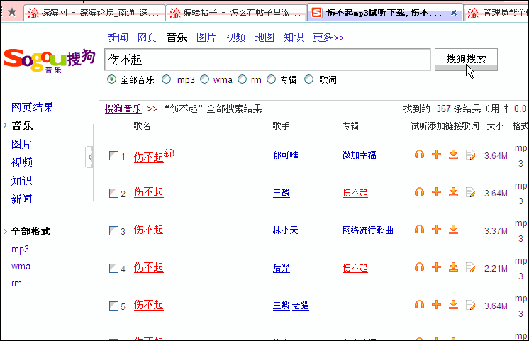Add row 5 song 王麟 老猫 to playlist
Viewport: 529px width, 341px height.
(436, 305)
